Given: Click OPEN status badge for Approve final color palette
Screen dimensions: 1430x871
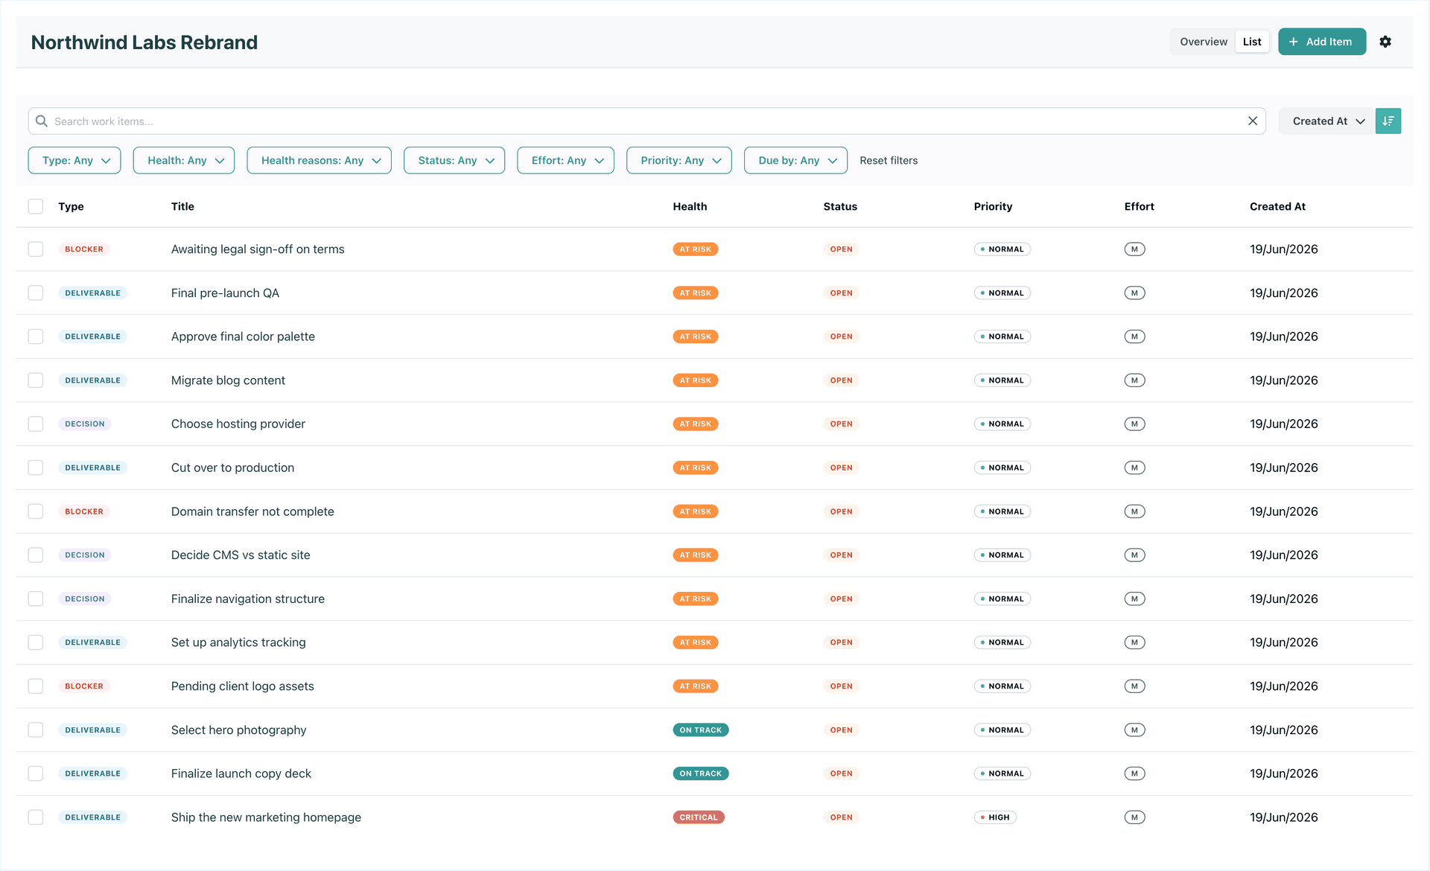Looking at the screenshot, I should pos(841,336).
